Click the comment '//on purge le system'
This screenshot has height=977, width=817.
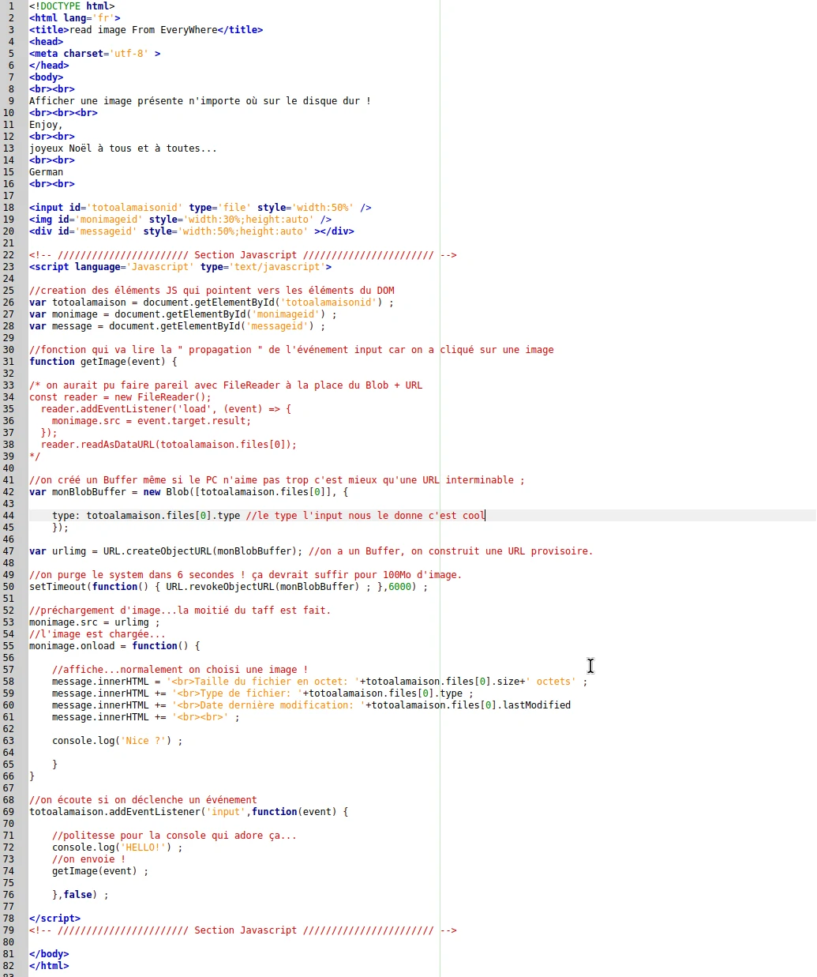tap(92, 575)
